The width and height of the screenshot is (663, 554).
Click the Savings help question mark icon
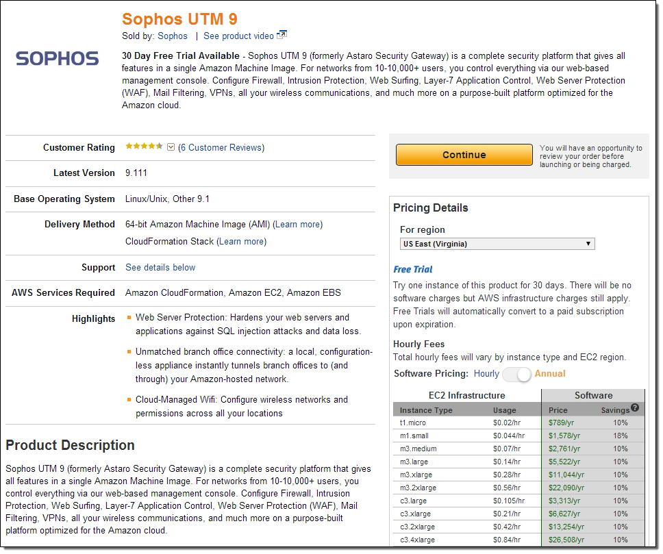tap(635, 408)
